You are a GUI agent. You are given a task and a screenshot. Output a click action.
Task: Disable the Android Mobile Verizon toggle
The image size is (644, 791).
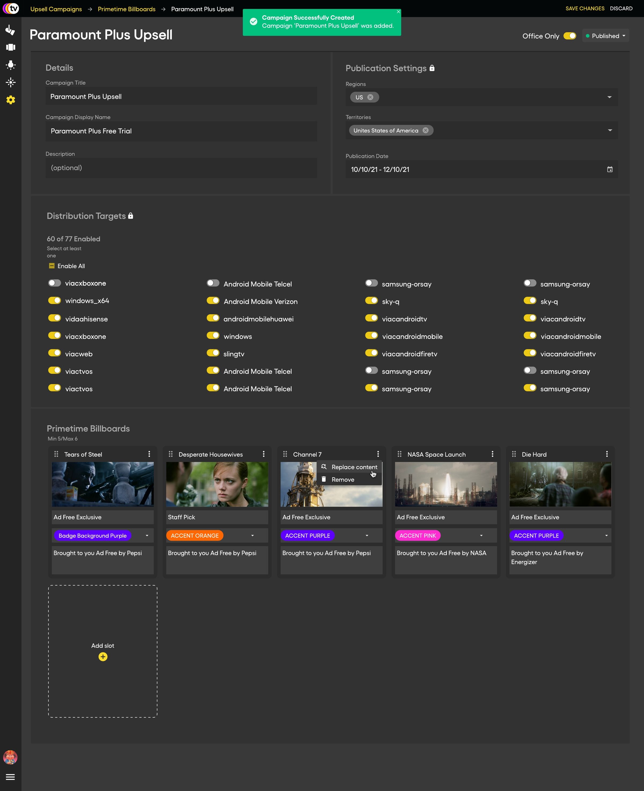[213, 301]
